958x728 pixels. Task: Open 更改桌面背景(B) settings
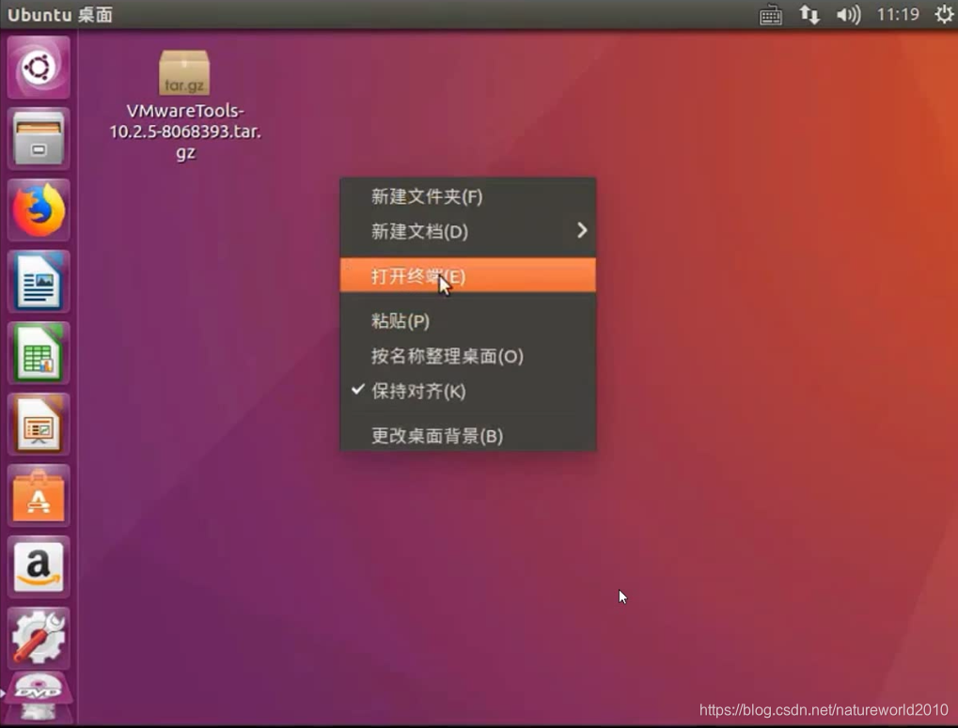pos(468,436)
